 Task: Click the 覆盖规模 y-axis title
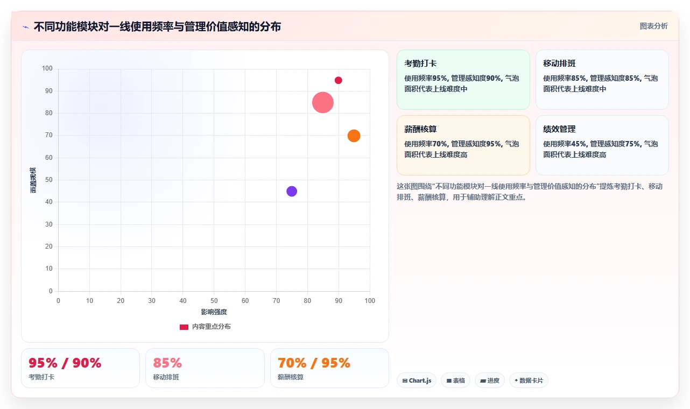pyautogui.click(x=33, y=180)
